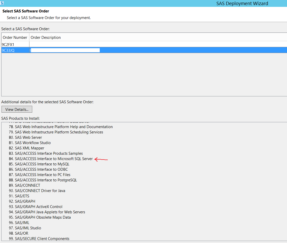Click SAS/CONNECT Driver for Java entry

(x=40, y=190)
